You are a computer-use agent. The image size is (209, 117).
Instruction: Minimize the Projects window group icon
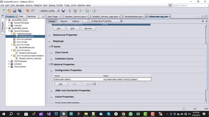coord(43,17)
